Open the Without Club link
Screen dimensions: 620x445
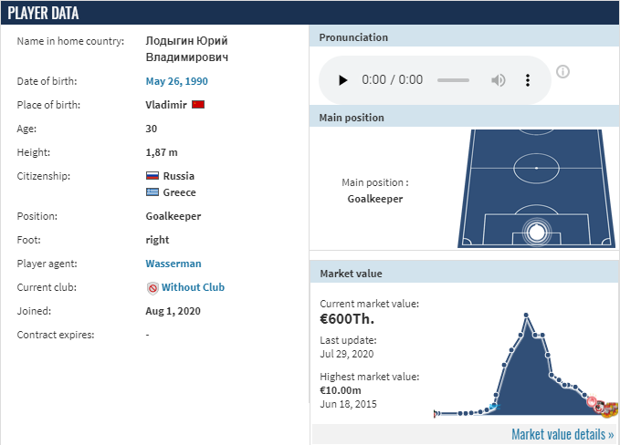(193, 287)
